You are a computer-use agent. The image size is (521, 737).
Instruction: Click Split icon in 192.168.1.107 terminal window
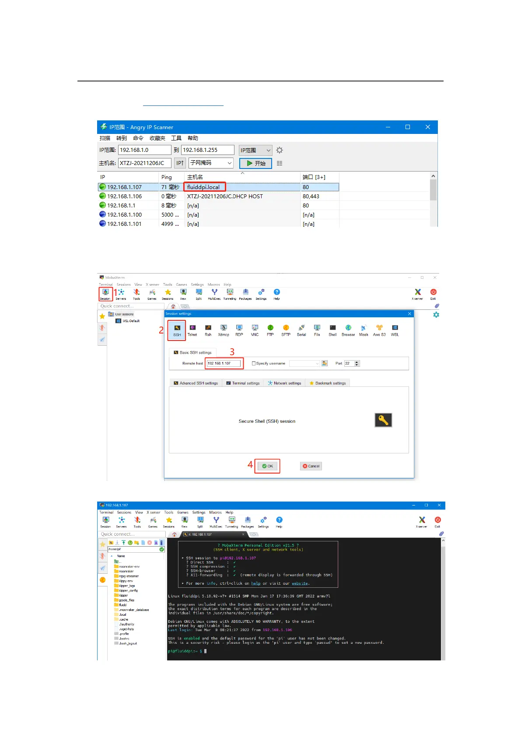coord(200,522)
